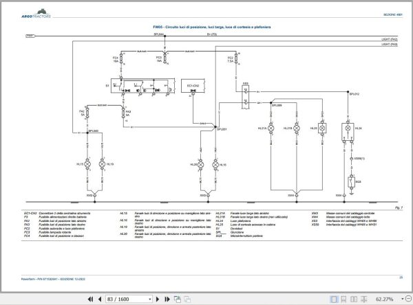This screenshot has width=413, height=305.
Task: Click the zoom out minus button
Action: point(408,299)
